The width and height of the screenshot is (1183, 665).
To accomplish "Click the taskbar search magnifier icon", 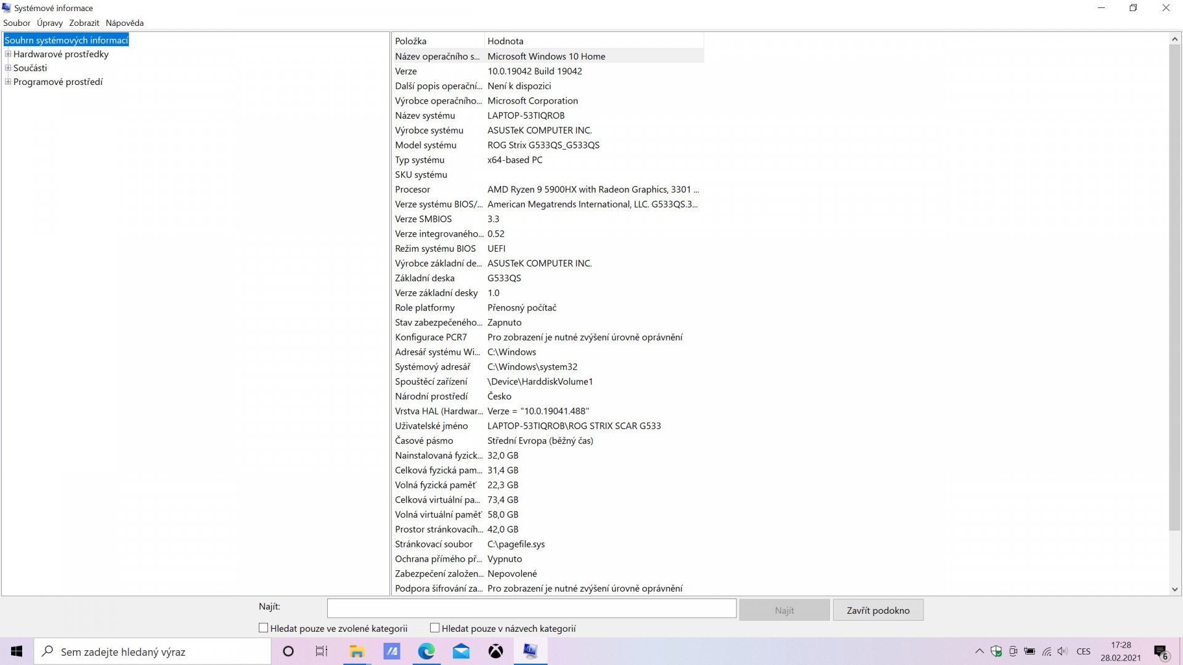I will [47, 651].
